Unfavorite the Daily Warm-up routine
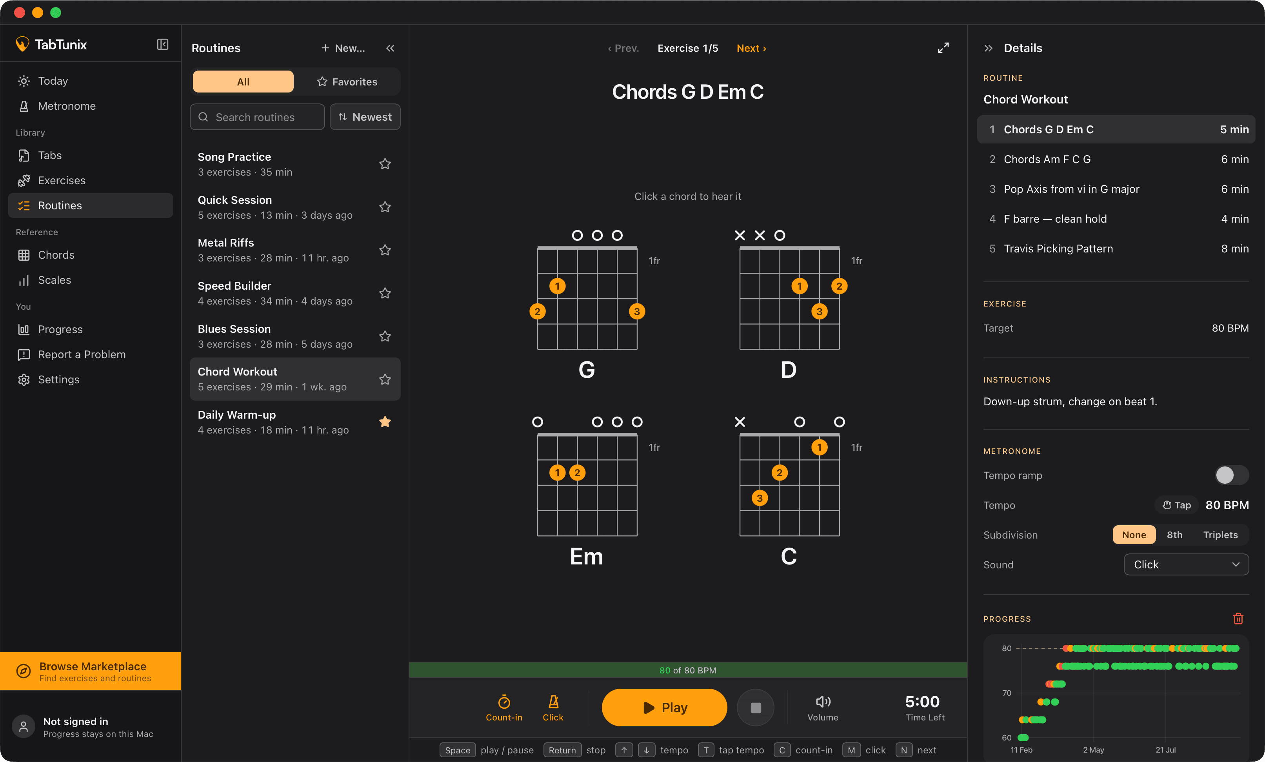Image resolution: width=1265 pixels, height=762 pixels. 385,422
